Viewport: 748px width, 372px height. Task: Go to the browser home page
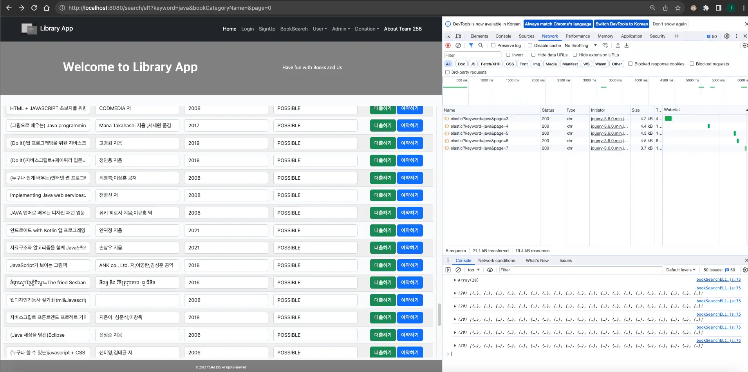[x=47, y=8]
